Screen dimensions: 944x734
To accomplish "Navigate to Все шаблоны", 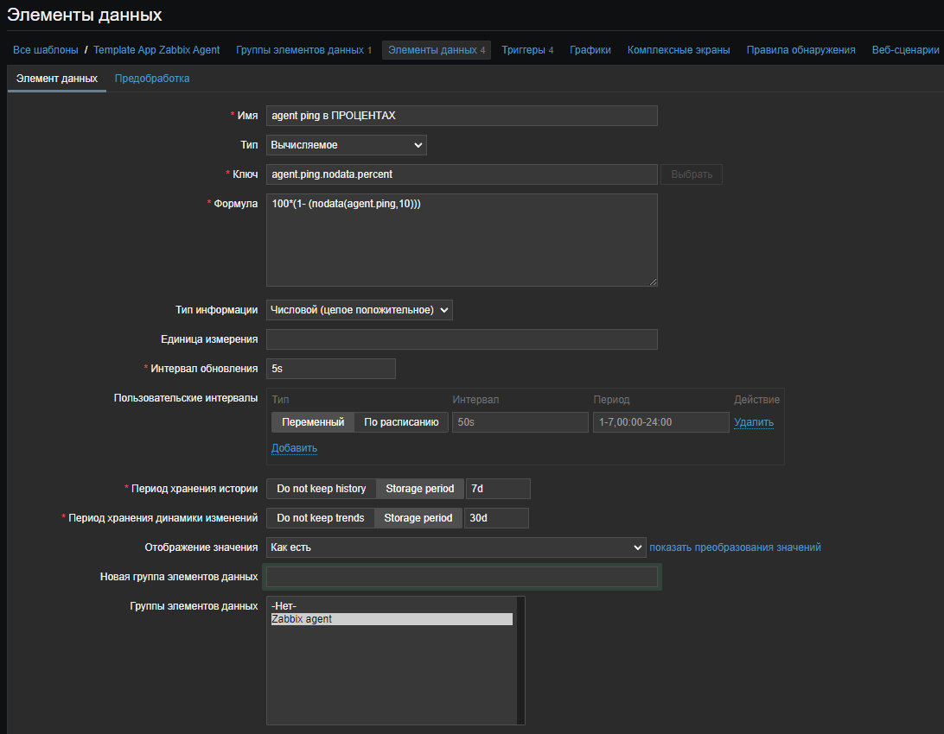I will (45, 49).
